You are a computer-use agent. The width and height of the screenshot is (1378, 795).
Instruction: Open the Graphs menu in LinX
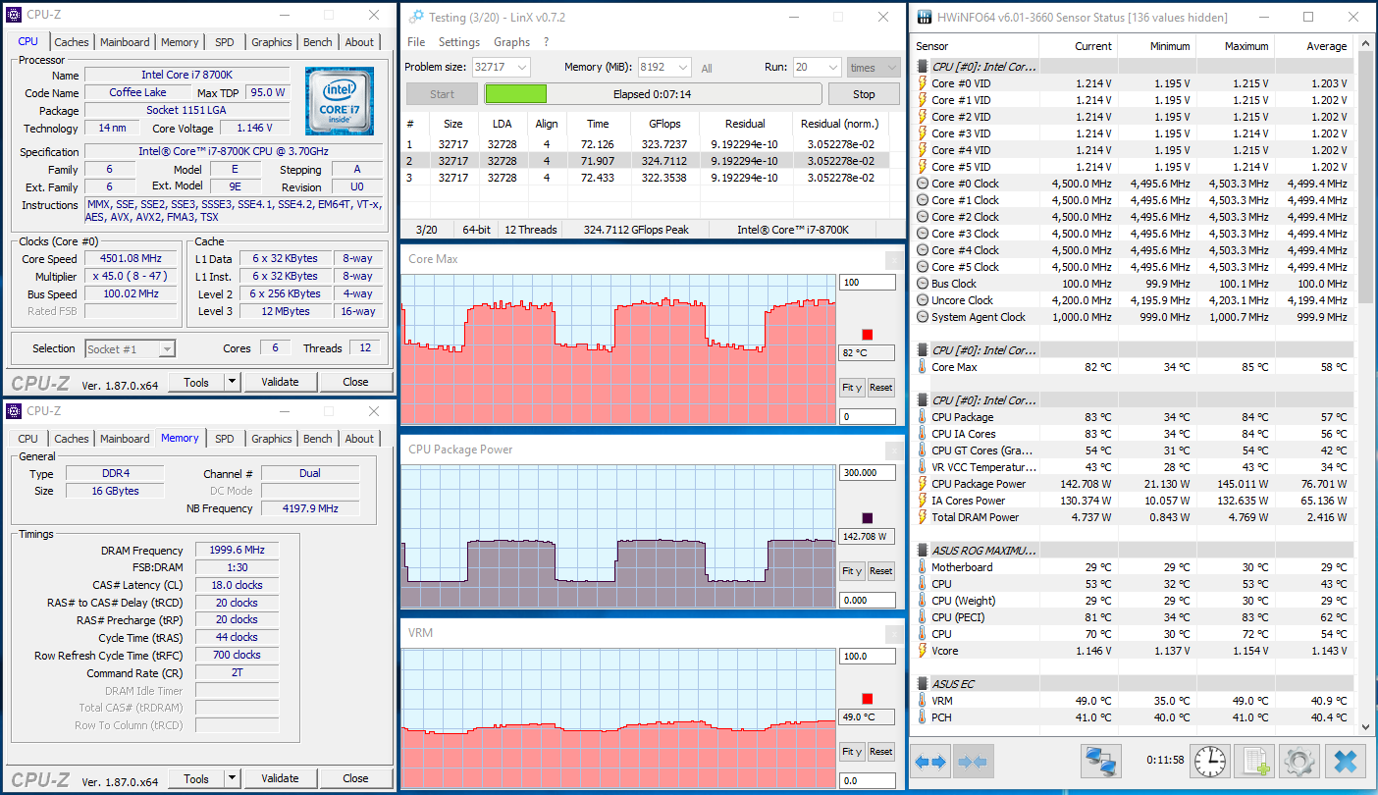pos(511,42)
